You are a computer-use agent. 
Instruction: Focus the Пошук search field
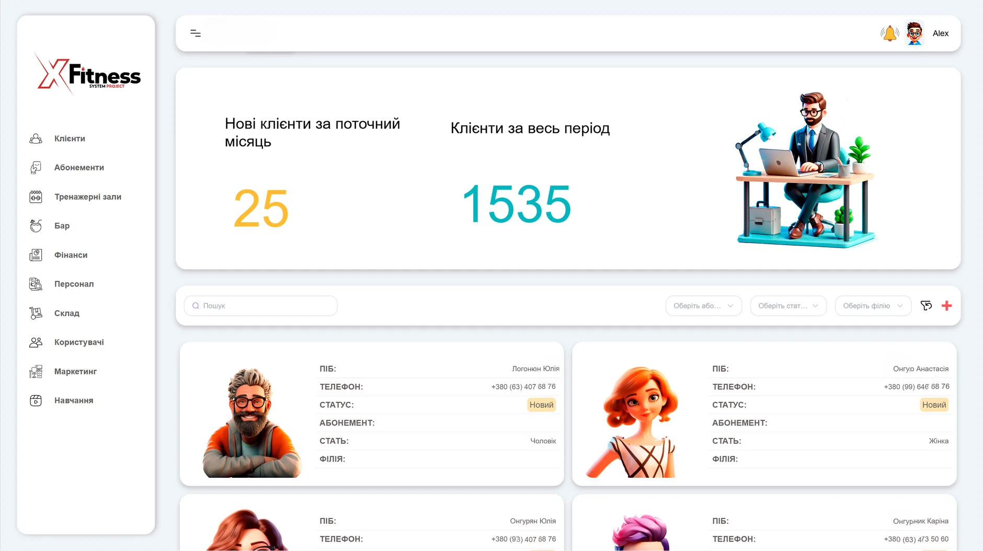pos(260,306)
